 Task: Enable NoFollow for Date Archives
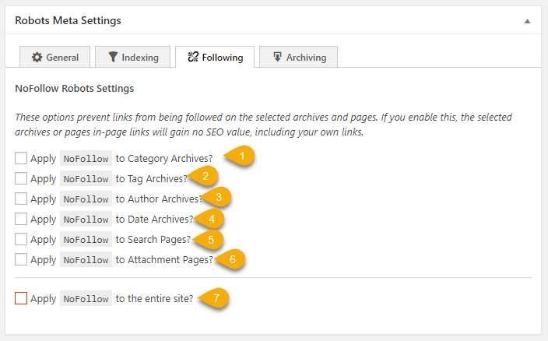click(x=21, y=219)
